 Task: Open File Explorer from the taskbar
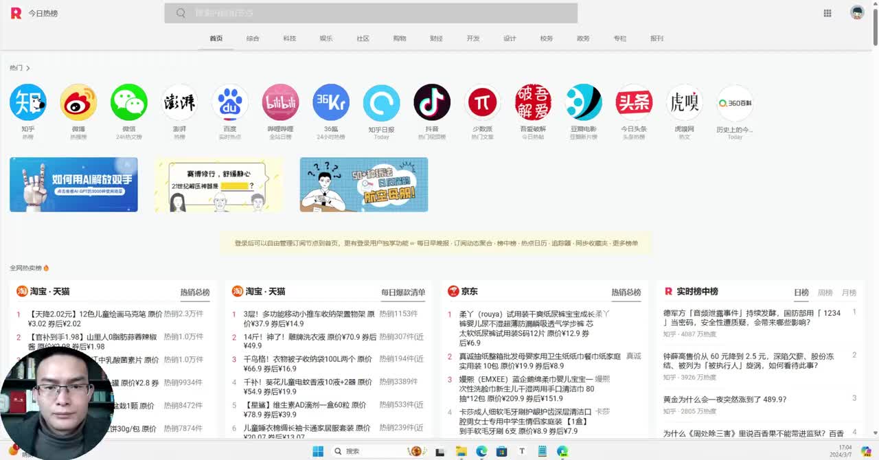point(461,451)
